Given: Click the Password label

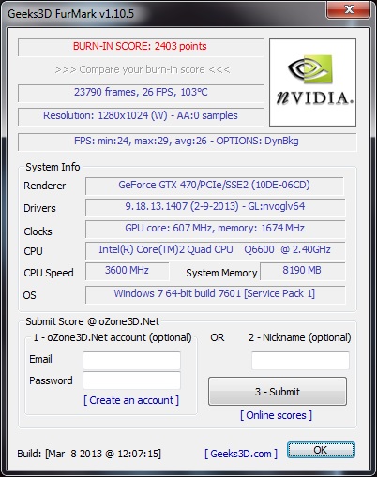Looking at the screenshot, I should tap(51, 380).
